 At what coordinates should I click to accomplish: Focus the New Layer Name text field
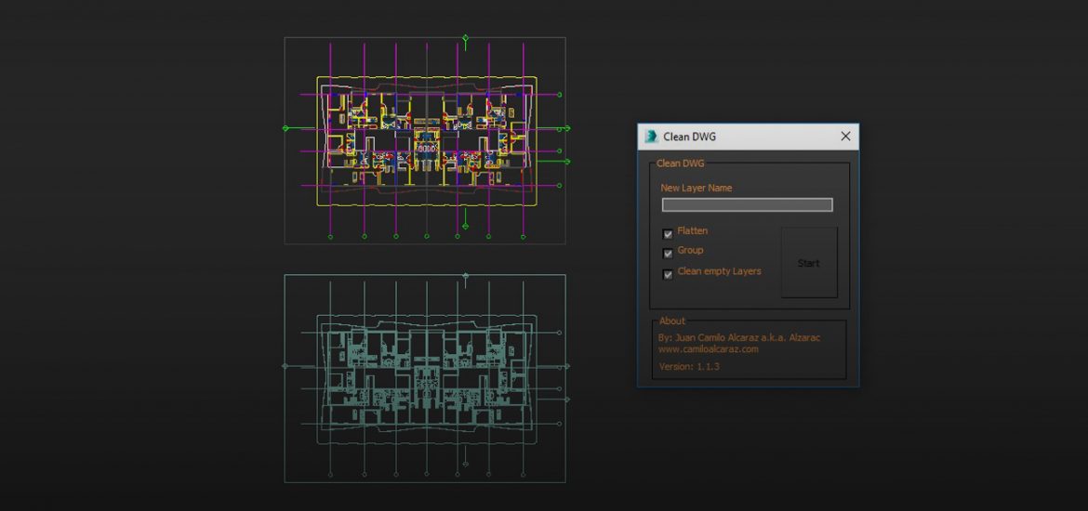747,205
